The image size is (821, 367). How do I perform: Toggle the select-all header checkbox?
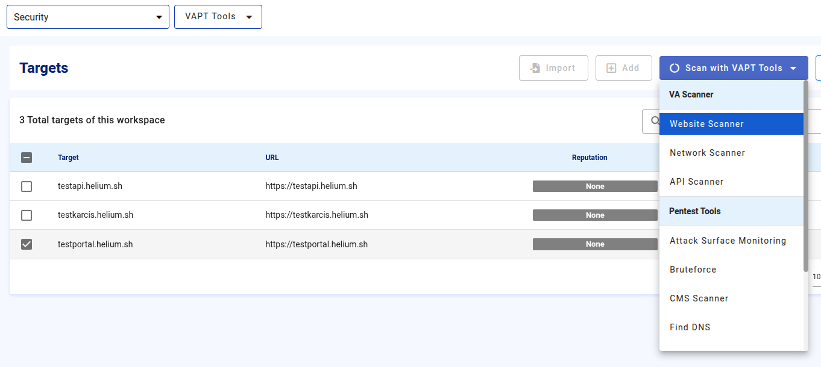(x=27, y=158)
